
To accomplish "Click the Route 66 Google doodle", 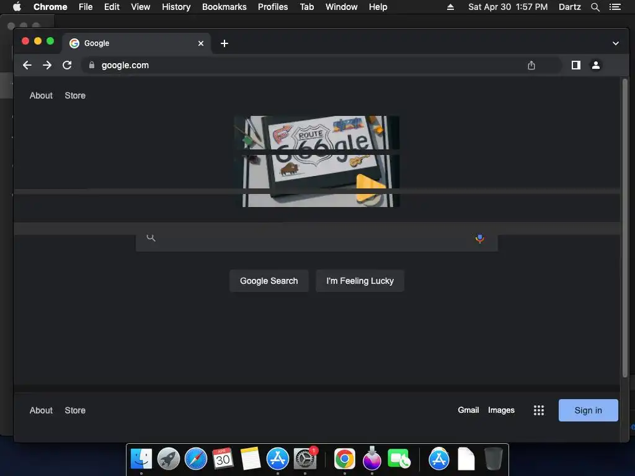I will point(317,161).
